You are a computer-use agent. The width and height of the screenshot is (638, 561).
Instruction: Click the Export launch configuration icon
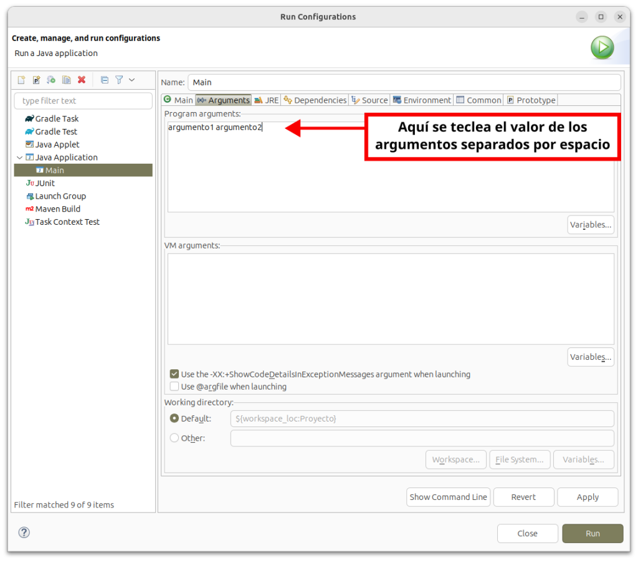click(x=51, y=80)
